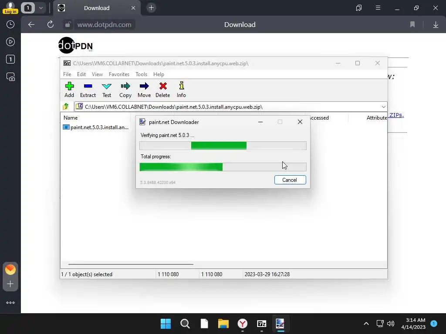Select the Download browser tab
446x334 pixels.
(x=97, y=8)
